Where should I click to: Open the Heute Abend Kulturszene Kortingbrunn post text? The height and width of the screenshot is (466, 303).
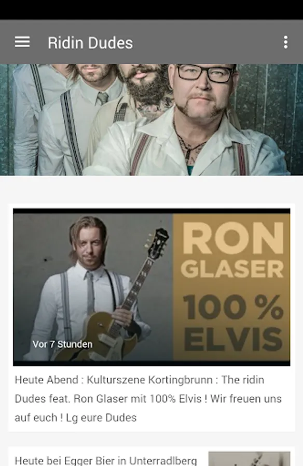click(x=148, y=399)
